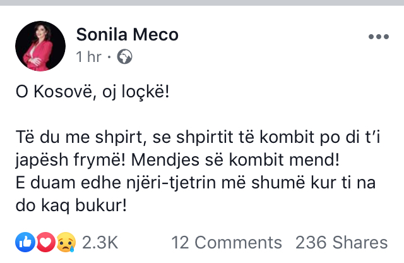View the 236 Shares list
This screenshot has height=263, width=404.
click(x=341, y=242)
